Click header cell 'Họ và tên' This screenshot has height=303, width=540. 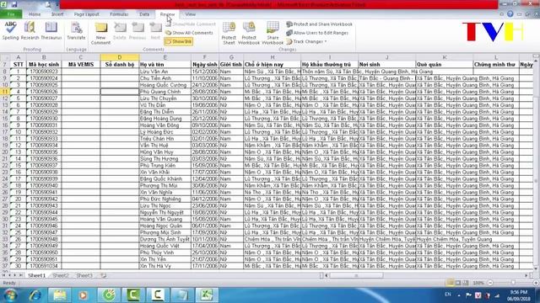165,64
